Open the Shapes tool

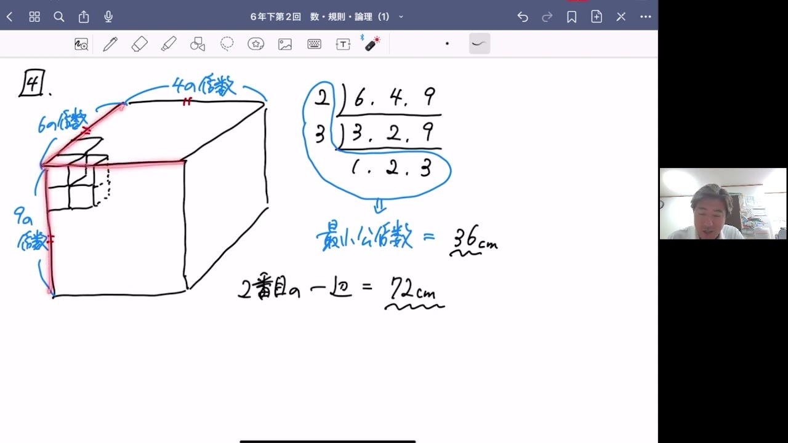[x=197, y=44]
